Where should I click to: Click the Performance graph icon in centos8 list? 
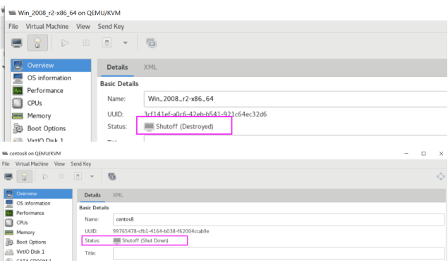point(9,213)
